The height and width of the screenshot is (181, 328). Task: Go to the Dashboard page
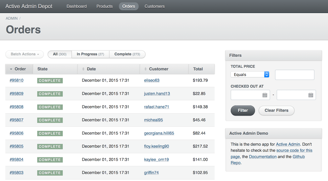(77, 6)
